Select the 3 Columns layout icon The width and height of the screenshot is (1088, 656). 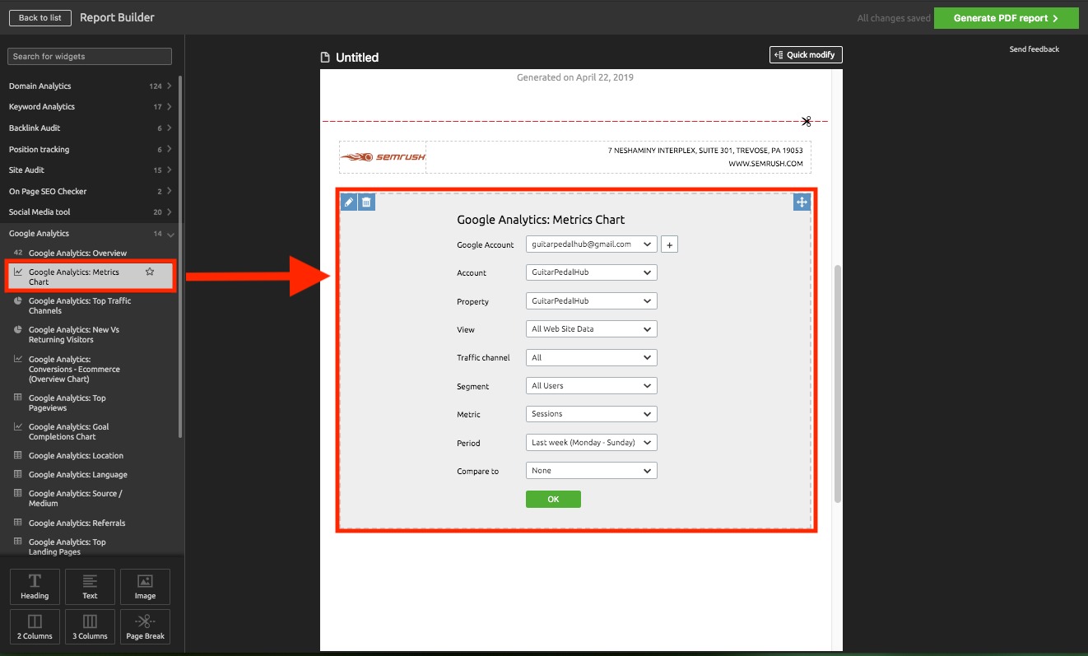tap(89, 626)
